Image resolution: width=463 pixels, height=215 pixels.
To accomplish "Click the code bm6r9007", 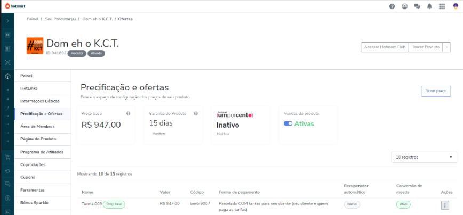I will pos(200,203).
